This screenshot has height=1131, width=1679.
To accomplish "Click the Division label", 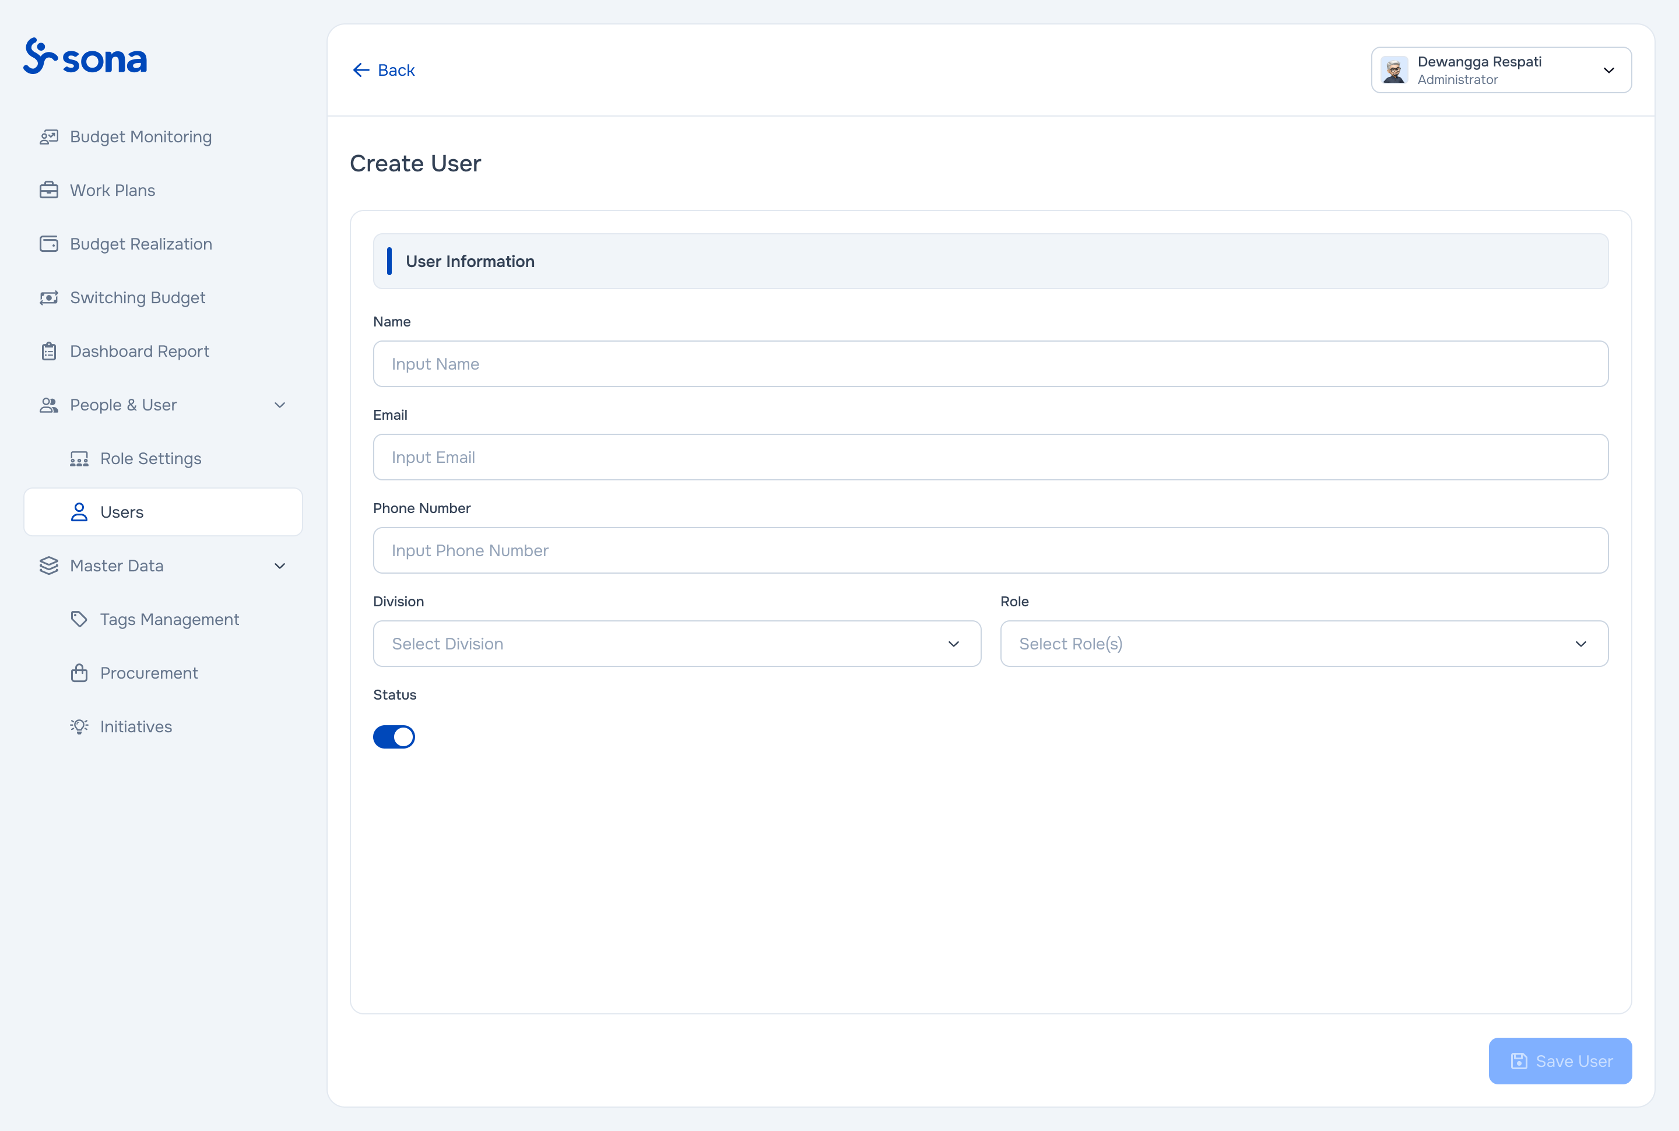I will click(x=398, y=602).
